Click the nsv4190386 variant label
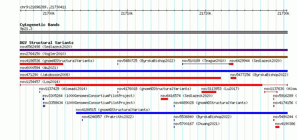Image resolution: width=297 pixels, height=140 pixels. pos(285,124)
